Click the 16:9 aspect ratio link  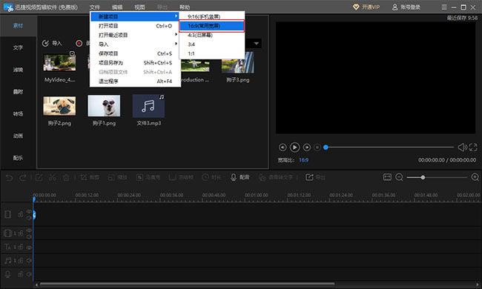tap(303, 160)
